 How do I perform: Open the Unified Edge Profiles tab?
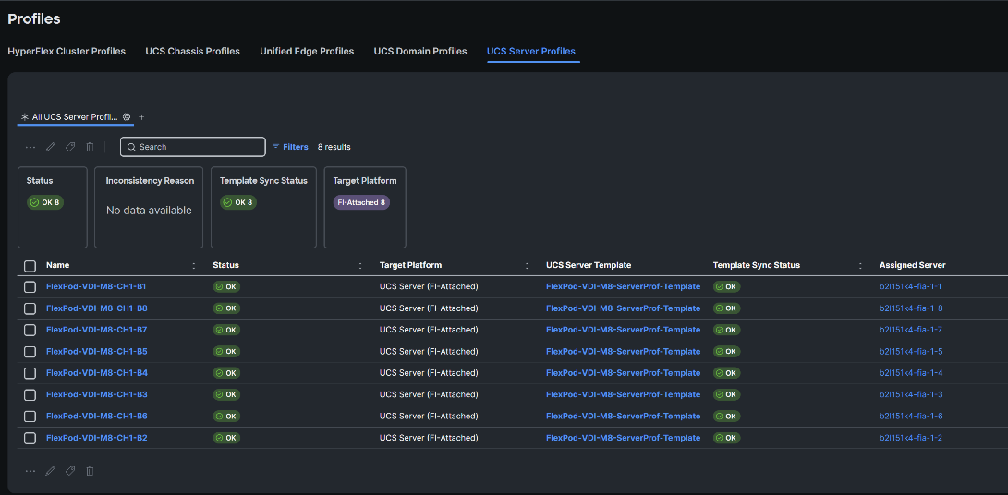[307, 52]
